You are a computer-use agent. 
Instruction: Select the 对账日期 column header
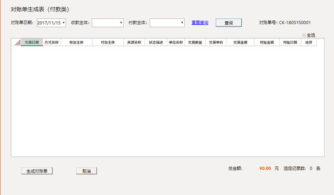pyautogui.click(x=290, y=42)
